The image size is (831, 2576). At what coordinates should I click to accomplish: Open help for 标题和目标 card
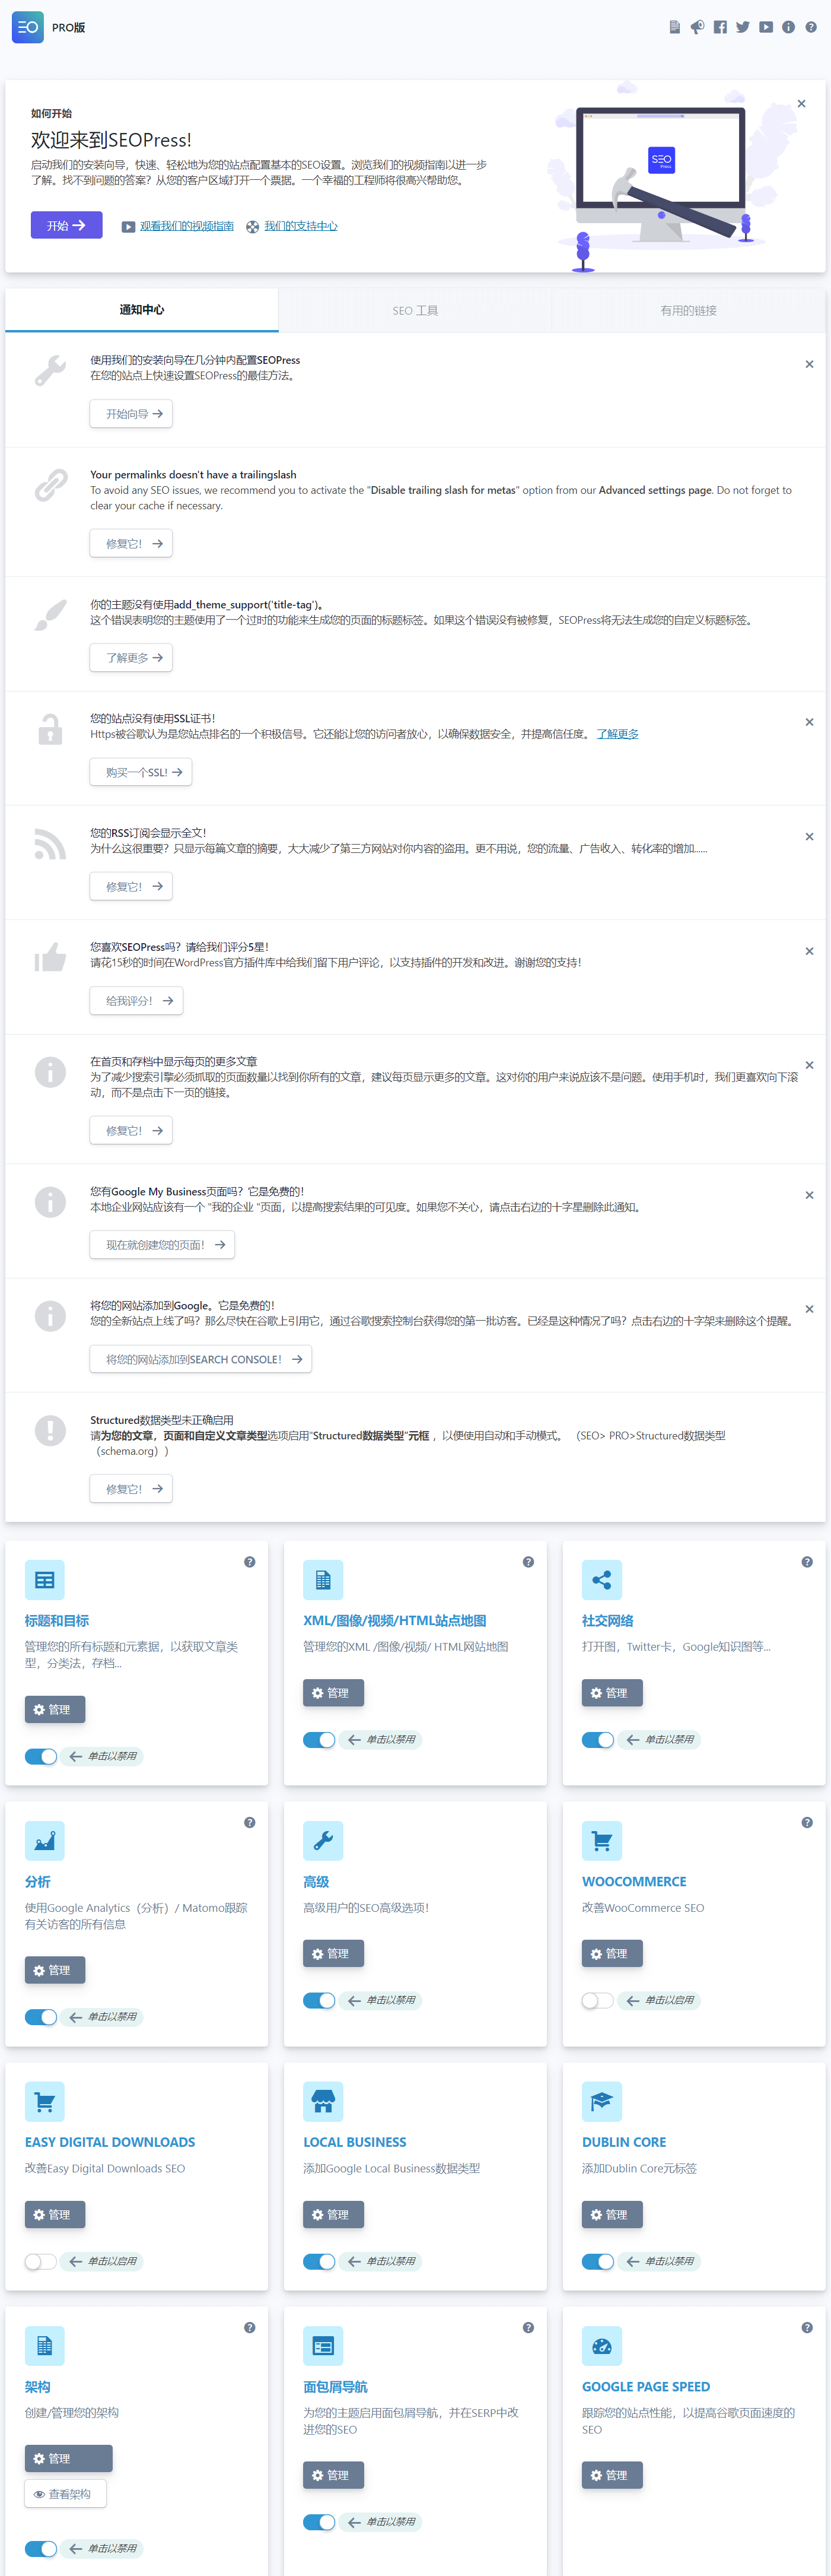(x=250, y=1562)
